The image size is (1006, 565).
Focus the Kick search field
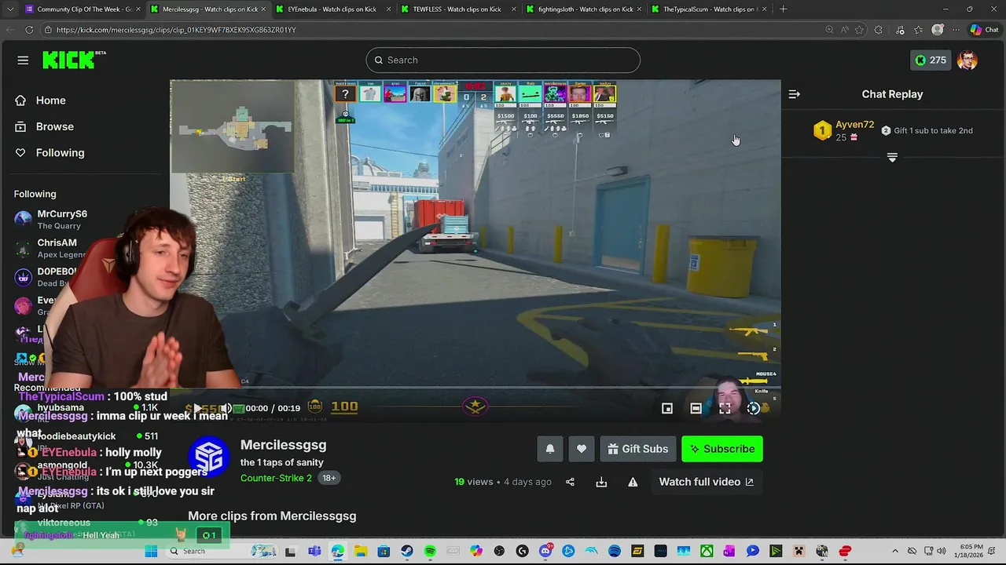tap(503, 60)
